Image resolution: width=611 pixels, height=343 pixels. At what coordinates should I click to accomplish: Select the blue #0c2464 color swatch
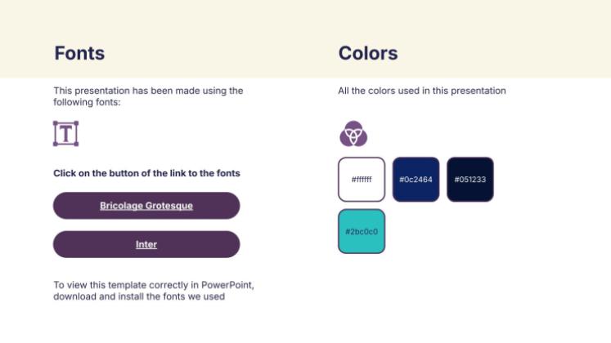pos(416,180)
